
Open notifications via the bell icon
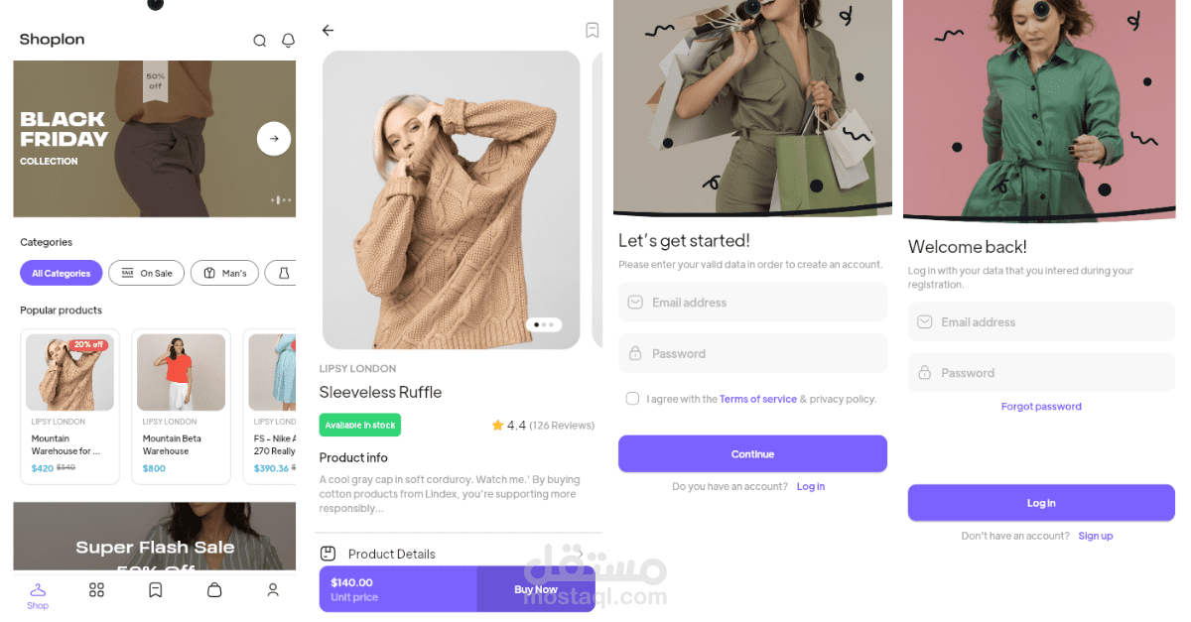pyautogui.click(x=288, y=40)
